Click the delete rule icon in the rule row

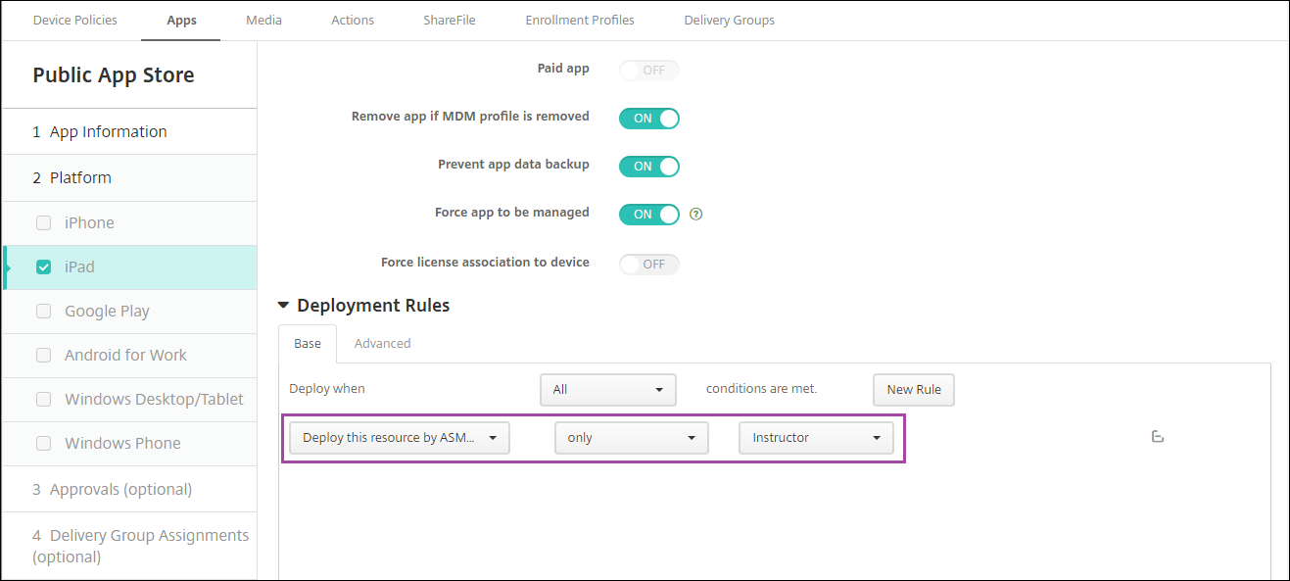(x=1157, y=437)
